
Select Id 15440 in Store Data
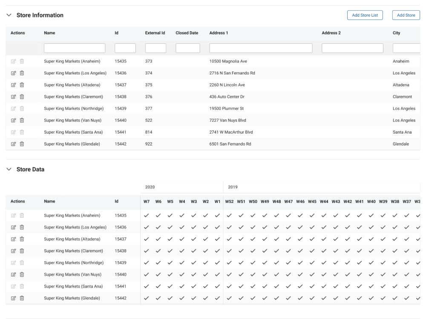(x=121, y=274)
